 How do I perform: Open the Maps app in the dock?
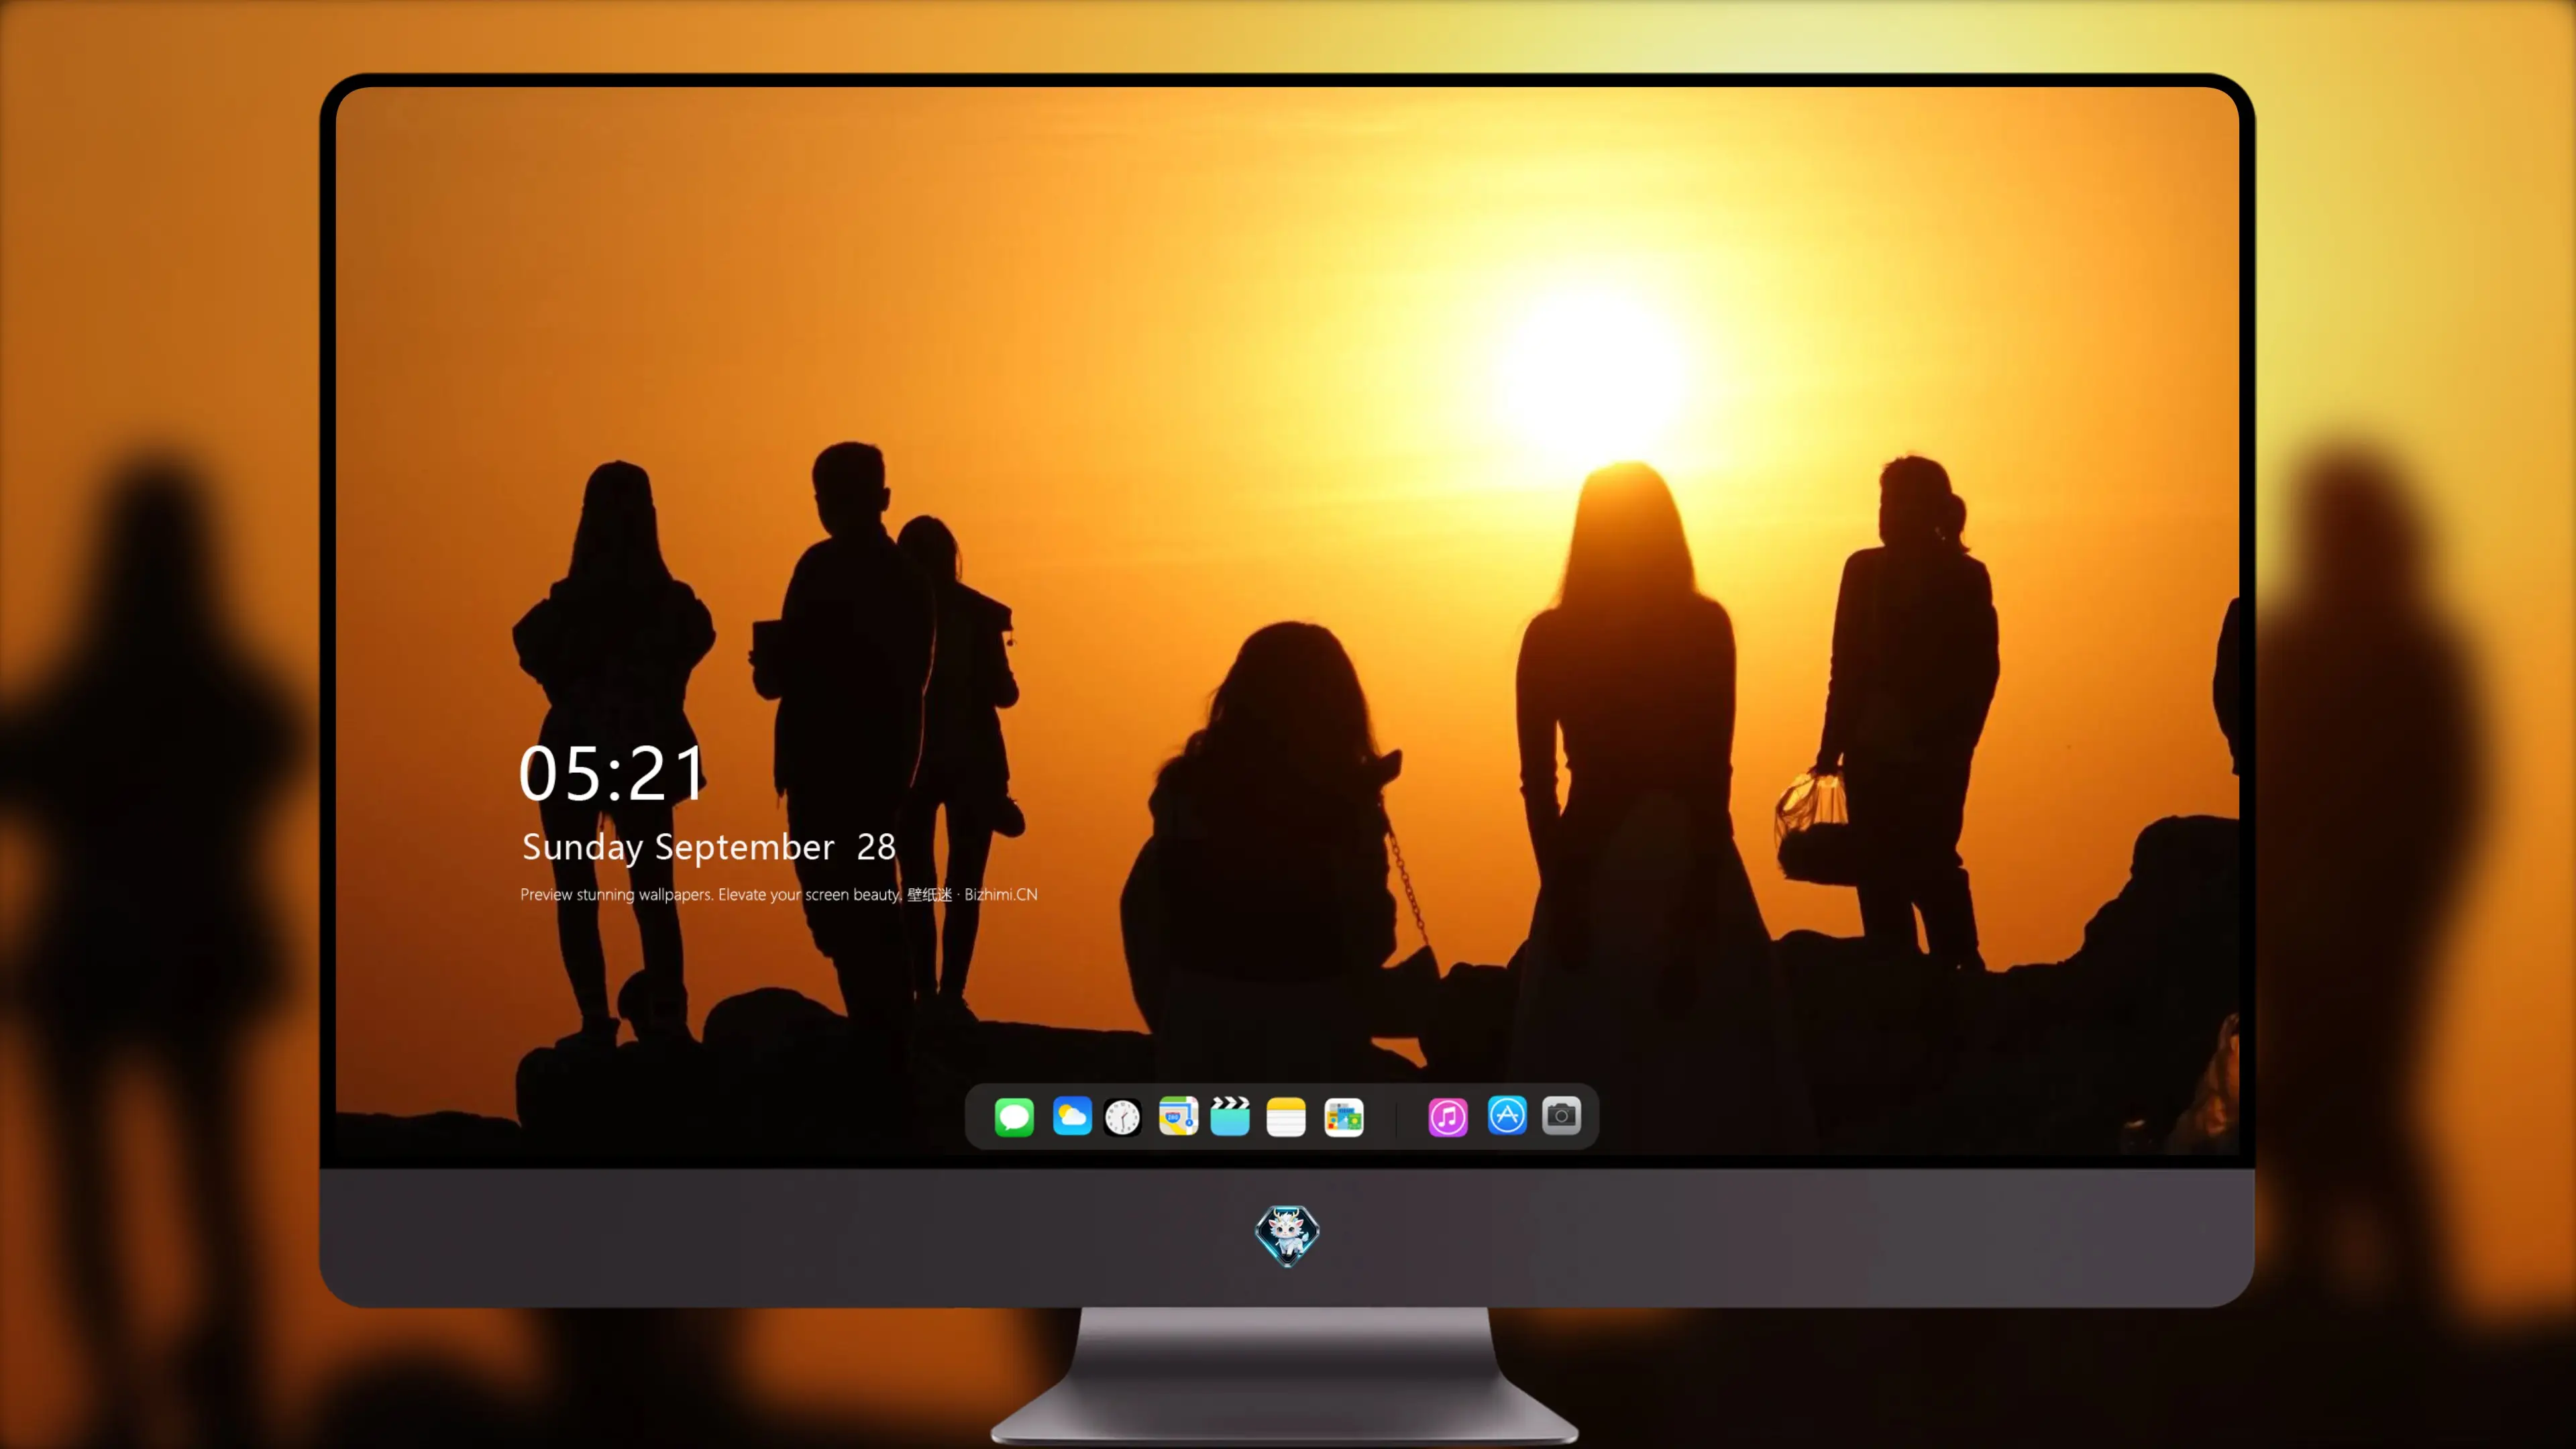(x=1178, y=1116)
